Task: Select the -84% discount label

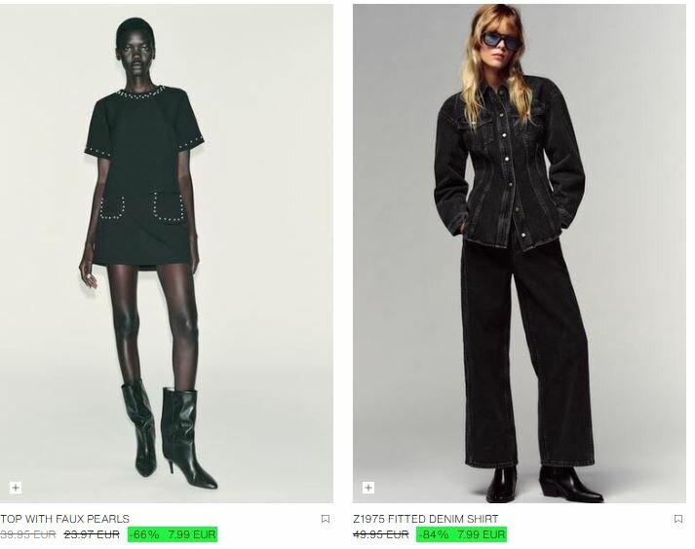Action: pos(433,534)
